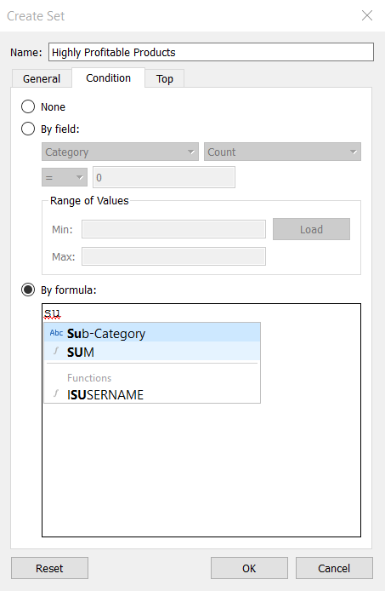Switch to the Top tab
This screenshot has width=385, height=591.
(x=165, y=78)
